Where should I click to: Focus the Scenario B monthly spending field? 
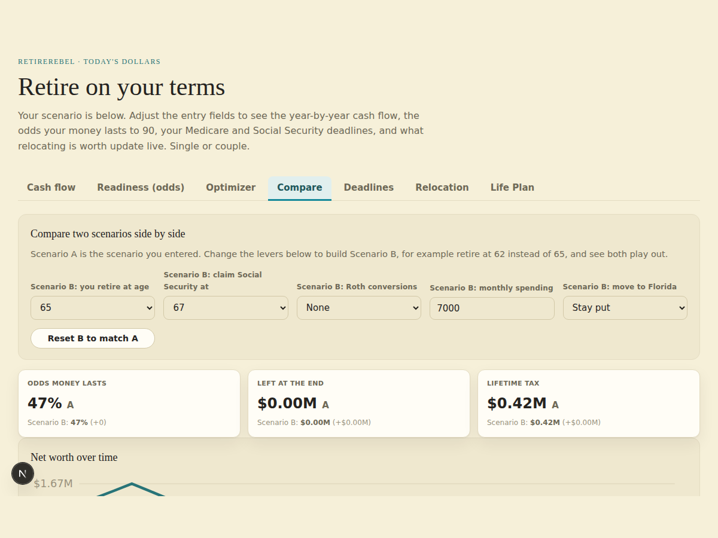pos(492,308)
